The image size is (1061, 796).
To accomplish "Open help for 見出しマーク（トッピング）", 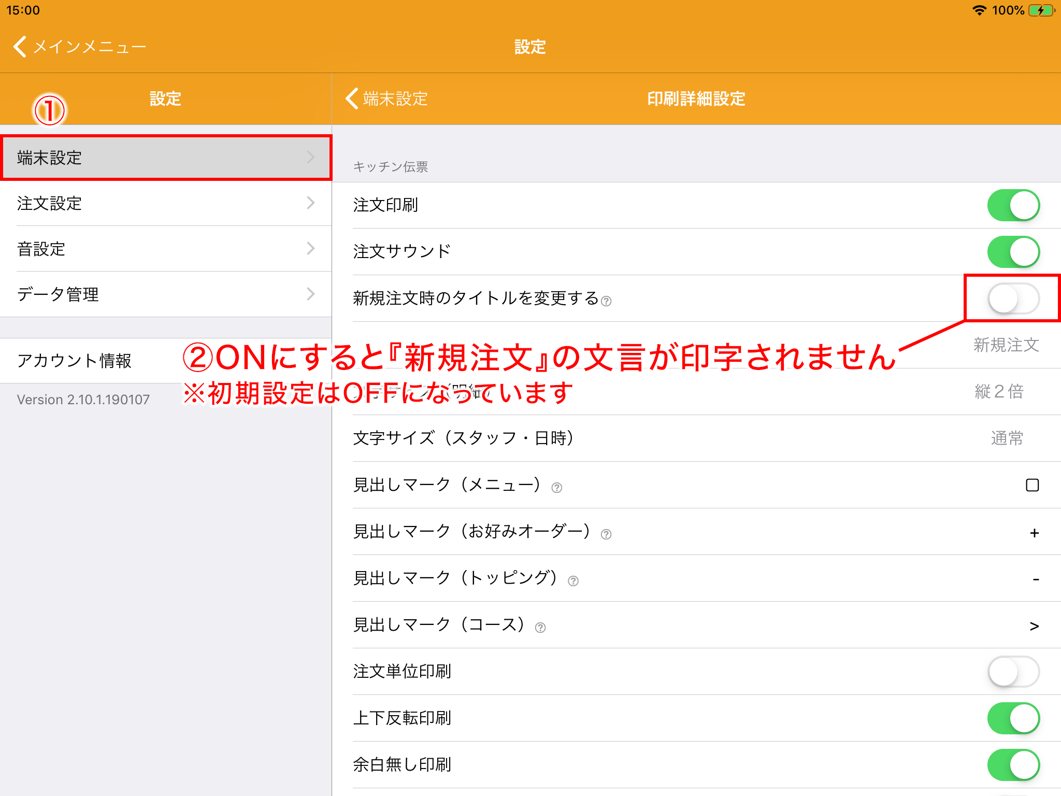I will pyautogui.click(x=573, y=581).
